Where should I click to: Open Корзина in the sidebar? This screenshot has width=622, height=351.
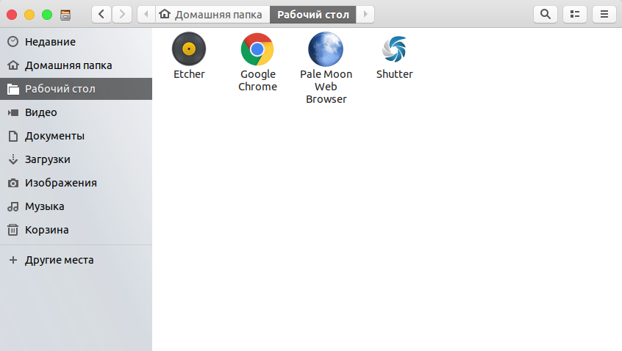(x=76, y=230)
